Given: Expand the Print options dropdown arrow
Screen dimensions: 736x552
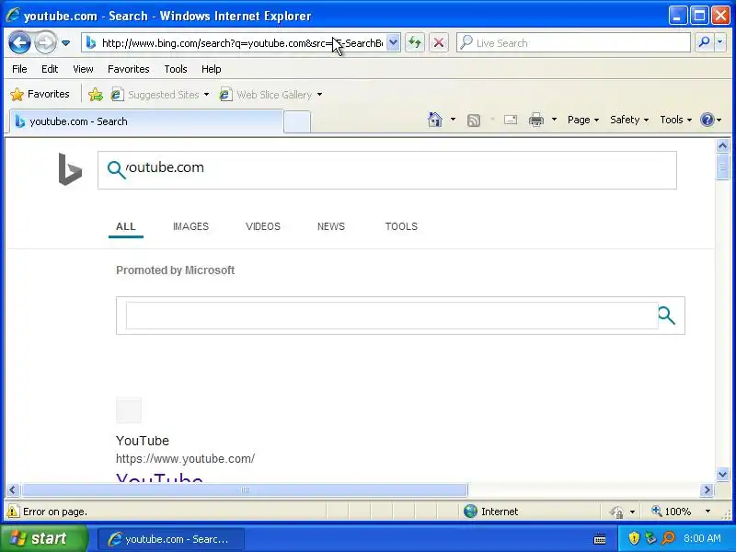Looking at the screenshot, I should (554, 120).
